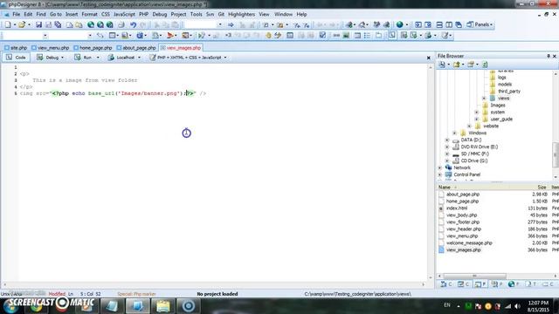Click the volume icon in the system tray

coord(517,306)
